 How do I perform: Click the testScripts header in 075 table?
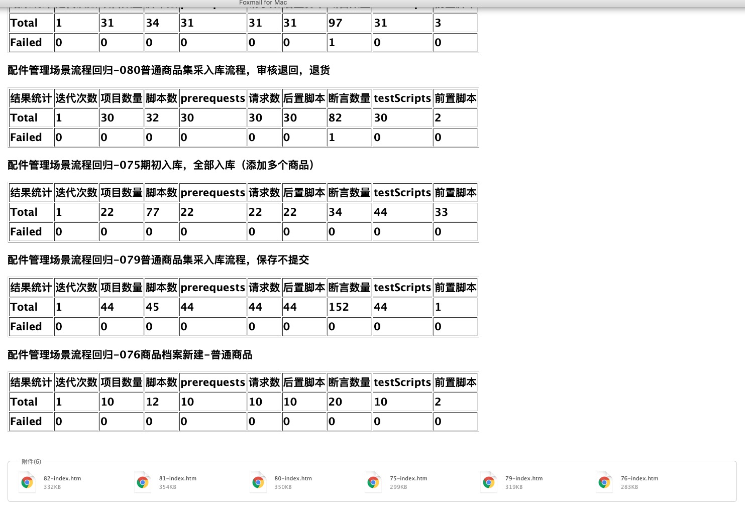(x=402, y=193)
